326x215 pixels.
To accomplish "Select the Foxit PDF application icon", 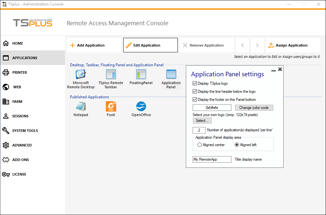I will pos(111,107).
